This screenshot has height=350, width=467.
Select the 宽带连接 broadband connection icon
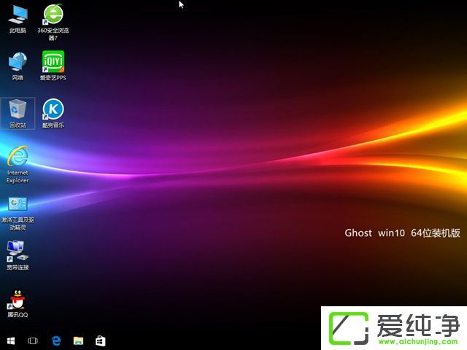(x=18, y=252)
